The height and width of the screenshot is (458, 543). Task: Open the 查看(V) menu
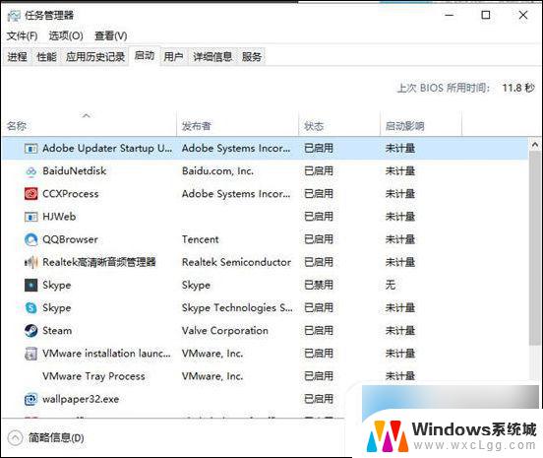[111, 35]
